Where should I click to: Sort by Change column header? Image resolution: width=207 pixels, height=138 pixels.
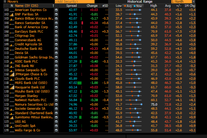pos(92,6)
